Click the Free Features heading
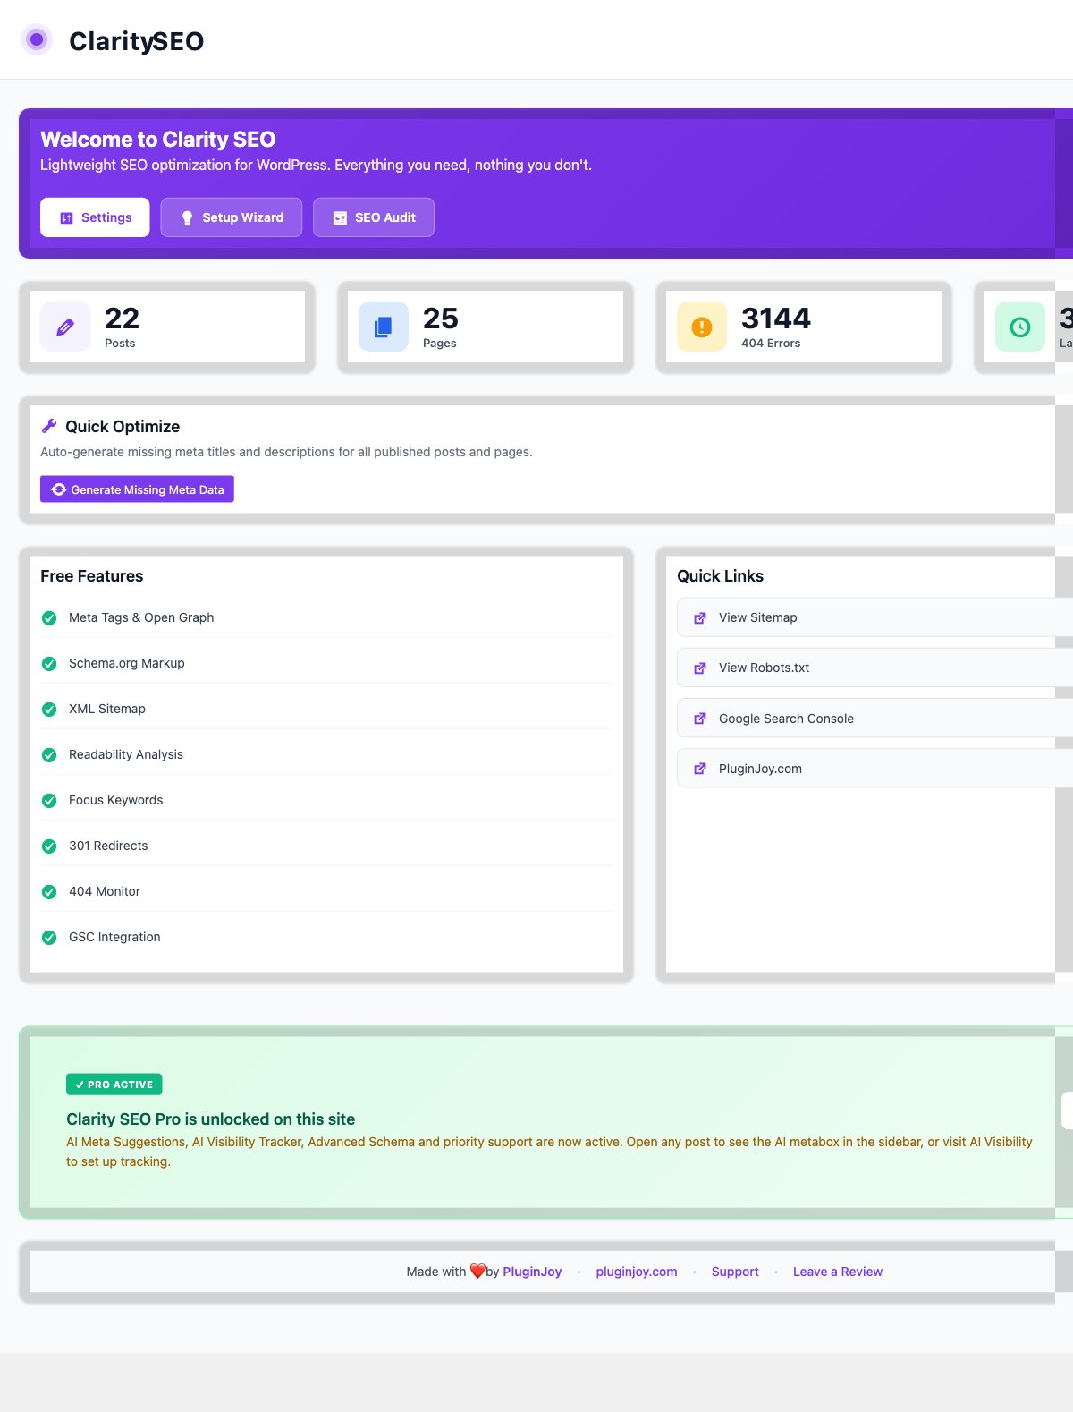This screenshot has width=1073, height=1412. [x=92, y=576]
